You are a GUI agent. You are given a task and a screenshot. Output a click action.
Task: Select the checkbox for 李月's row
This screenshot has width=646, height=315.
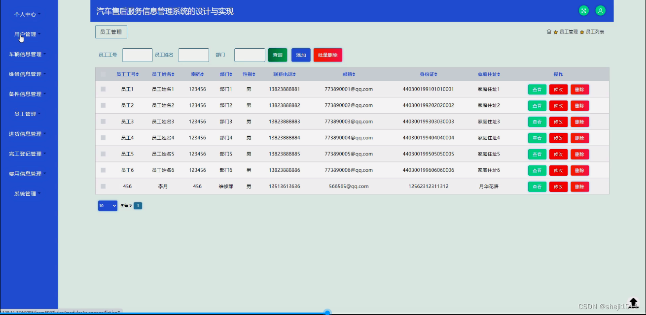click(x=103, y=186)
